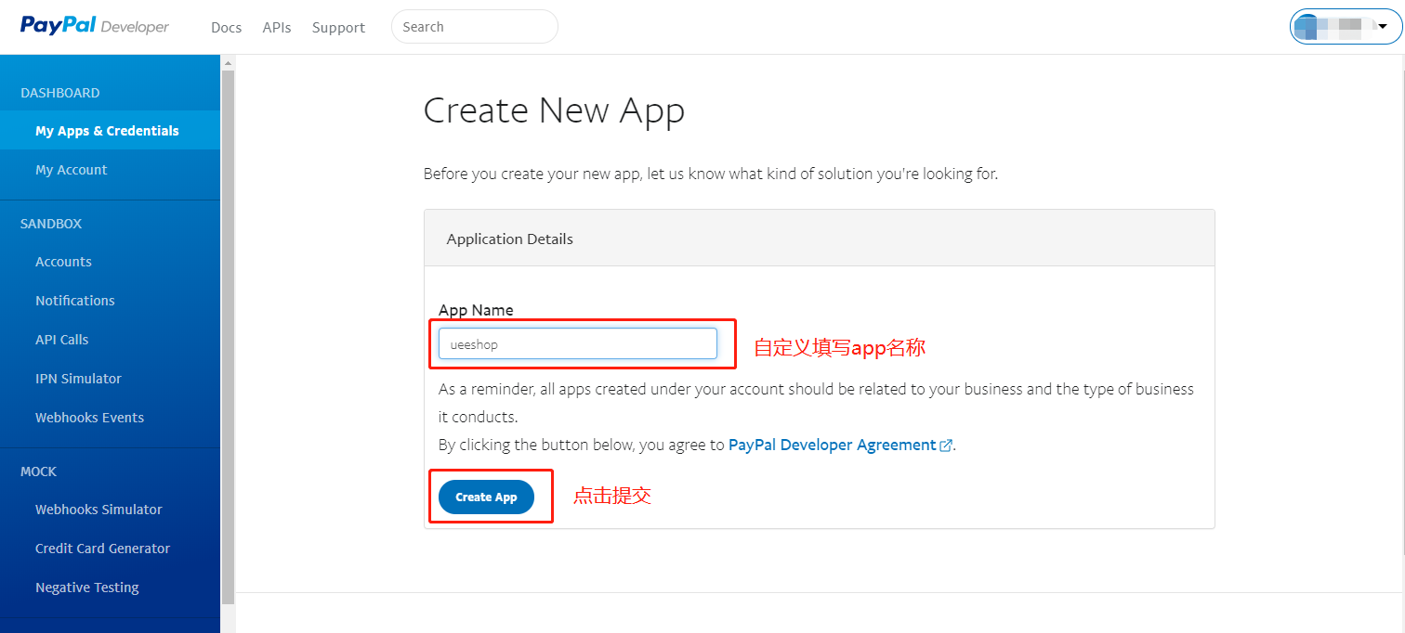The image size is (1405, 633).
Task: Click the PayPal Developer logo
Action: 95,26
